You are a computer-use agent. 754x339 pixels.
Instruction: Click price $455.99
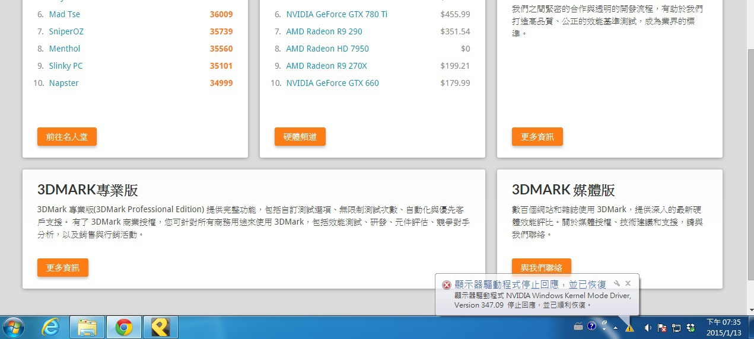click(456, 14)
